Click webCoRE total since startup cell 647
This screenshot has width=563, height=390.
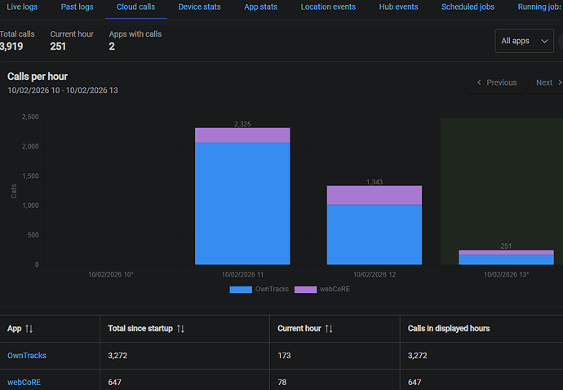point(114,383)
